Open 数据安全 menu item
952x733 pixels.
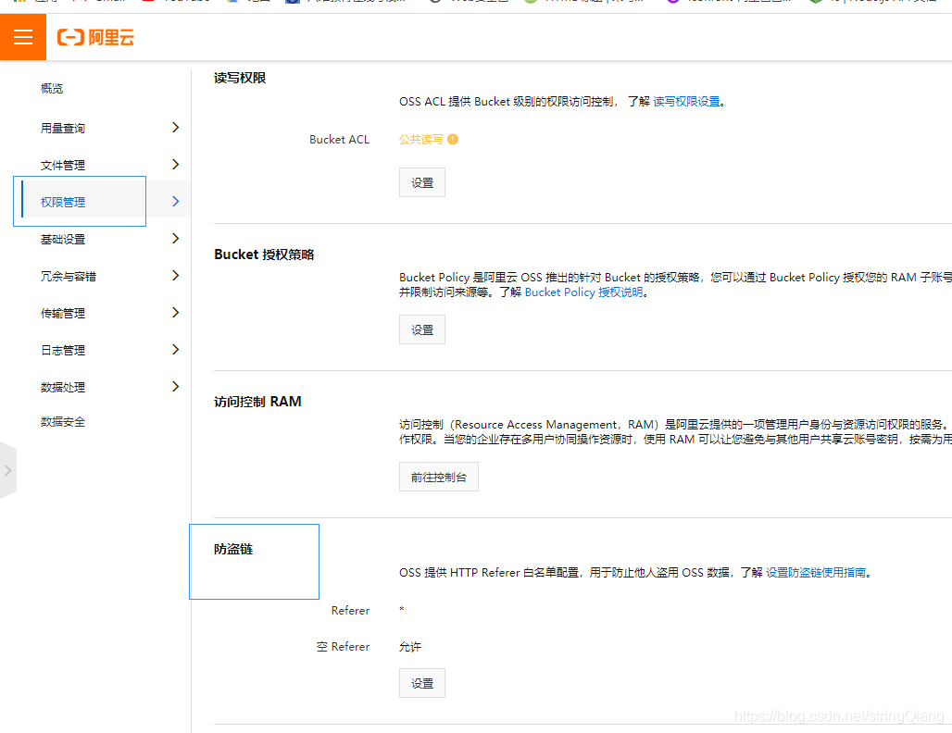point(63,422)
